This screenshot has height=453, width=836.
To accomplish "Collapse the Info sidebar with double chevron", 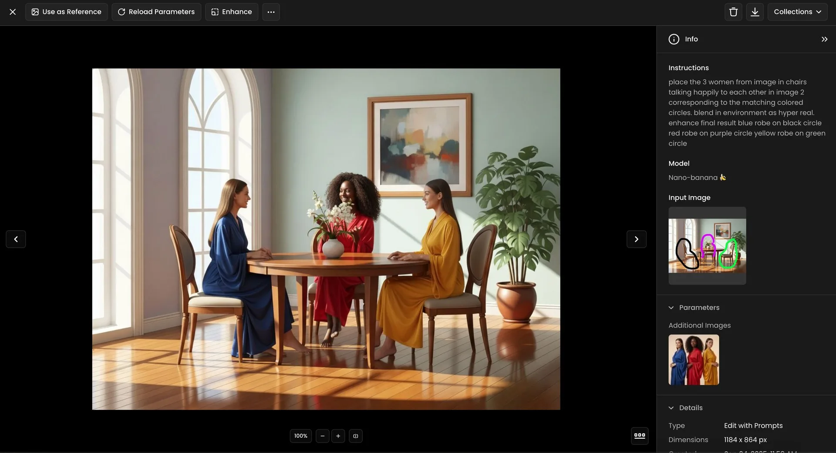I will coord(824,39).
